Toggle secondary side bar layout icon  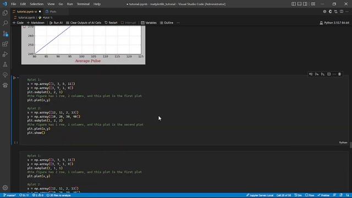pos(305,4)
